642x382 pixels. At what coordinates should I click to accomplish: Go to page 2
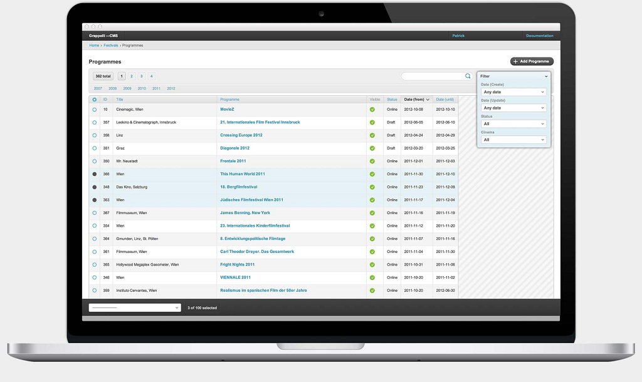pos(132,76)
